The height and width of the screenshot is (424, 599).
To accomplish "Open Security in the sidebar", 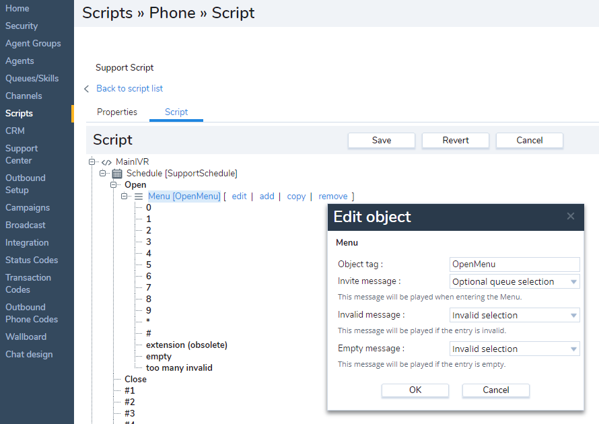I will point(22,26).
